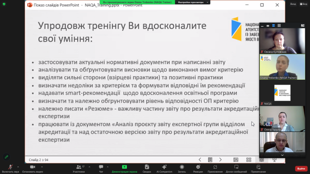
Task: Switch video panel to single-thumbnail view
Action: tap(268, 26)
